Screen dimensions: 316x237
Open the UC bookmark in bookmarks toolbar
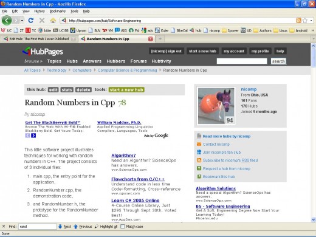6,30
